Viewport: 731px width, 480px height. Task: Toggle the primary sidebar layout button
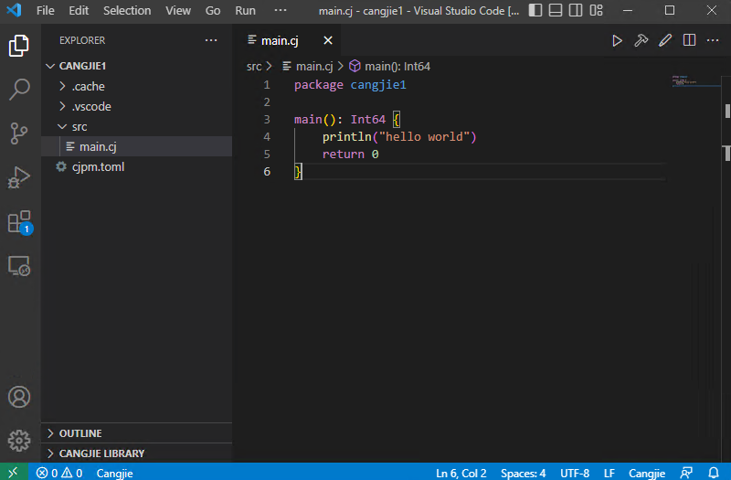click(535, 10)
